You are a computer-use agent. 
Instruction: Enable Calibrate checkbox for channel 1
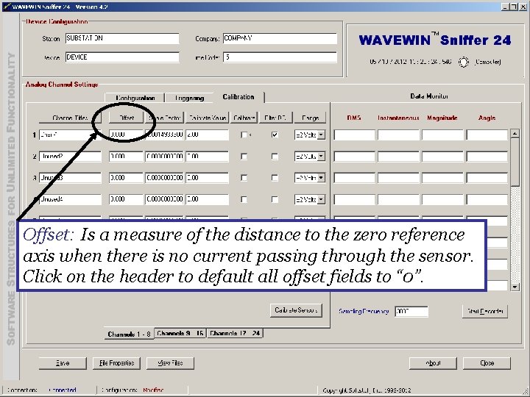244,135
